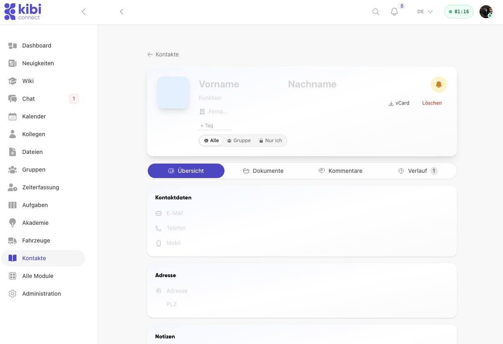Open the notification bell in the top bar
This screenshot has width=503, height=344.
tap(394, 12)
